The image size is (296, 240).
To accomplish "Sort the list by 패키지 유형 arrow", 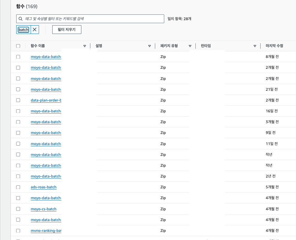I will pos(190,46).
